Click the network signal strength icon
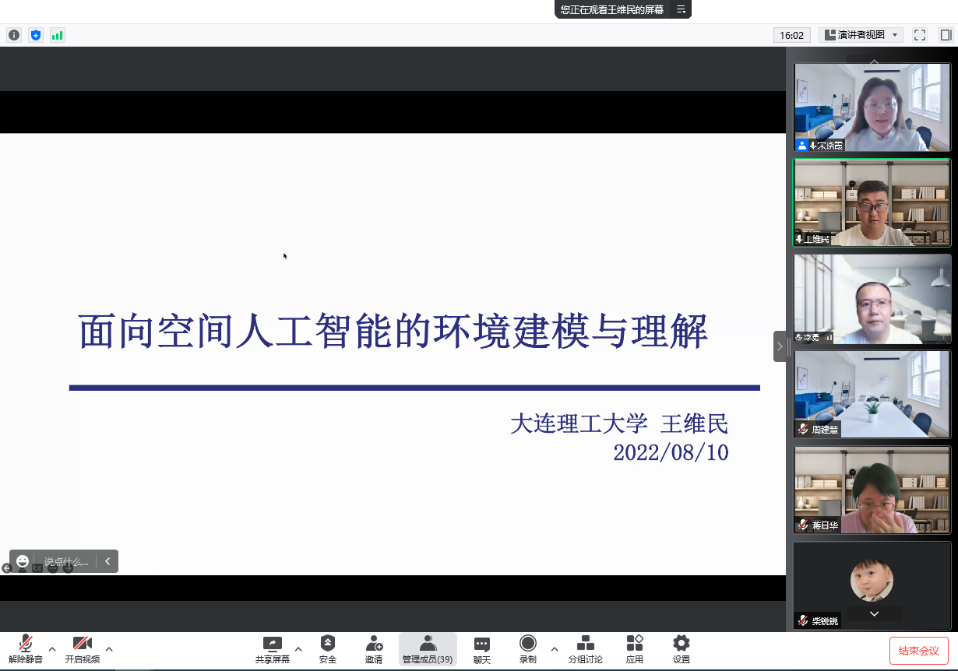This screenshot has height=671, width=958. pos(57,35)
